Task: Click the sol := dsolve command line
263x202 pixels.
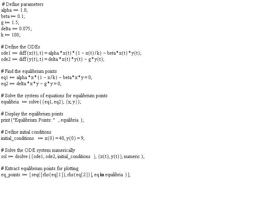Action: point(73,157)
